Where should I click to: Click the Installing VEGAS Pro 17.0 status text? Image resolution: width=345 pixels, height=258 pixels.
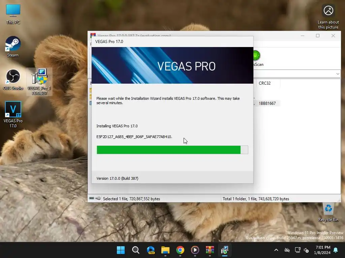117,126
